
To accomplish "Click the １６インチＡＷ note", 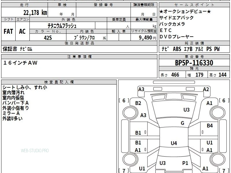I will [x=20, y=63].
